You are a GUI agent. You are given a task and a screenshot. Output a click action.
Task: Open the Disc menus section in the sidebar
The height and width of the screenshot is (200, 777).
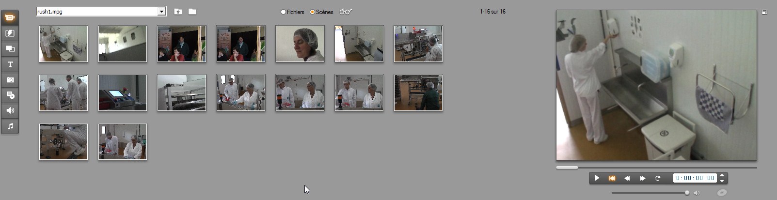(x=10, y=95)
